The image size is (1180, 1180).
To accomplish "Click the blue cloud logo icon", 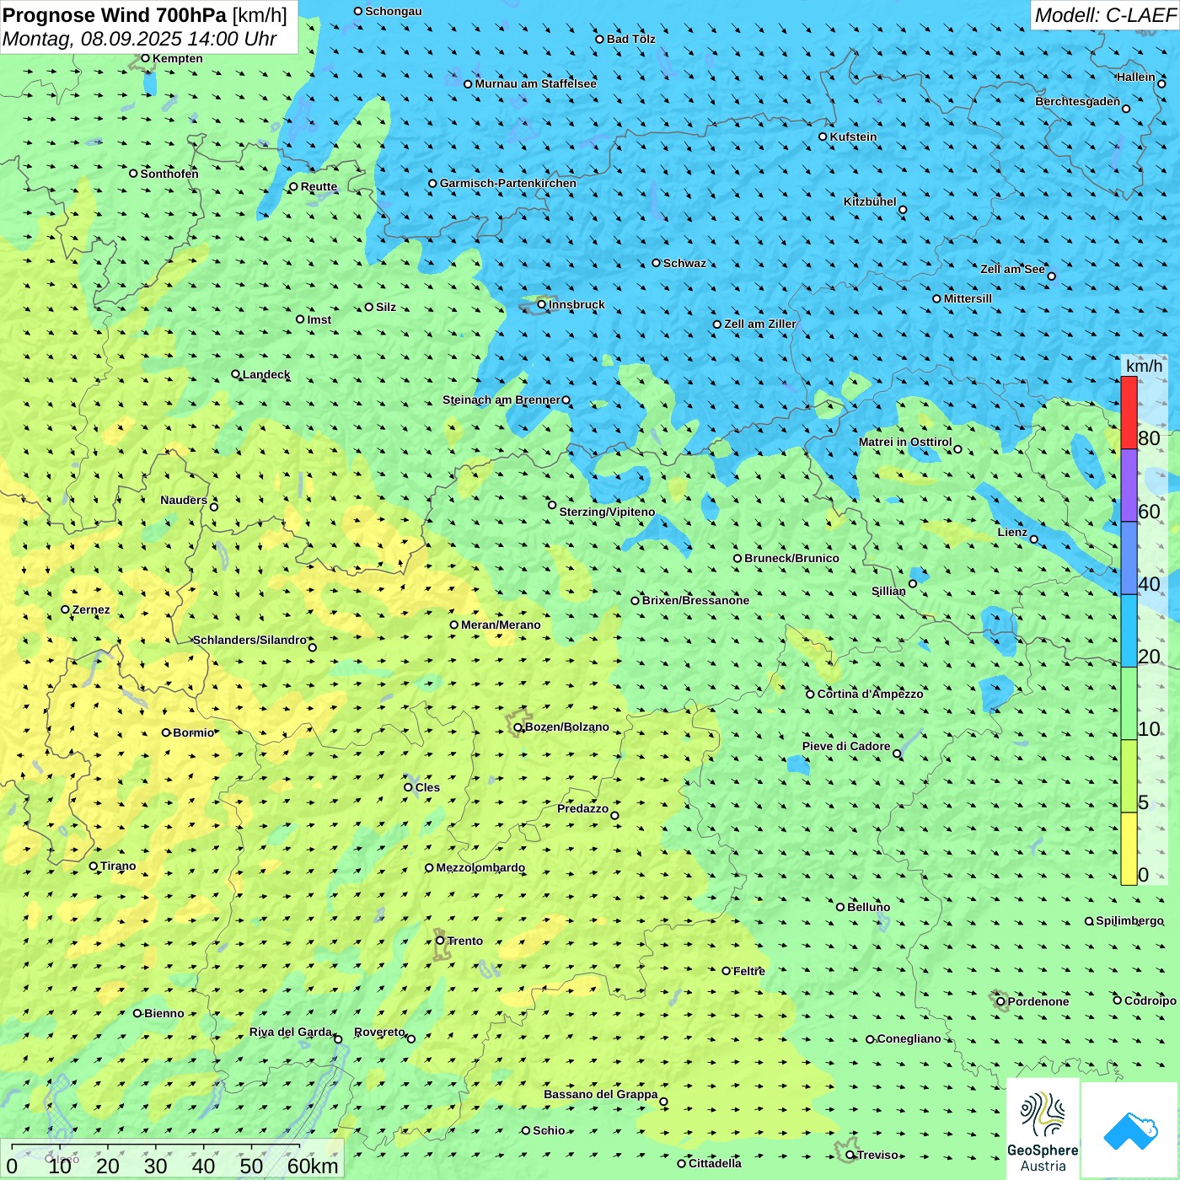I will (1129, 1131).
